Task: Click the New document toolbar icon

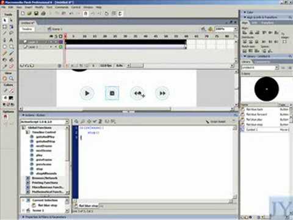Action: tap(23, 13)
